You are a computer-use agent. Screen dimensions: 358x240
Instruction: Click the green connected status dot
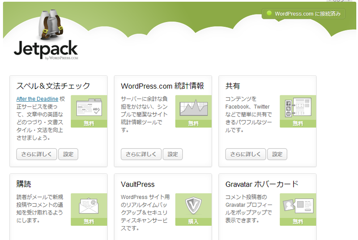pos(269,13)
